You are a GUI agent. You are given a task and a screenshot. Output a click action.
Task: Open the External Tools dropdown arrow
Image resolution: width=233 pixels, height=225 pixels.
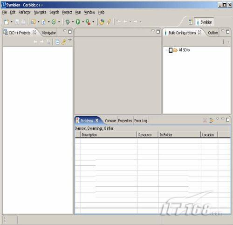point(93,22)
